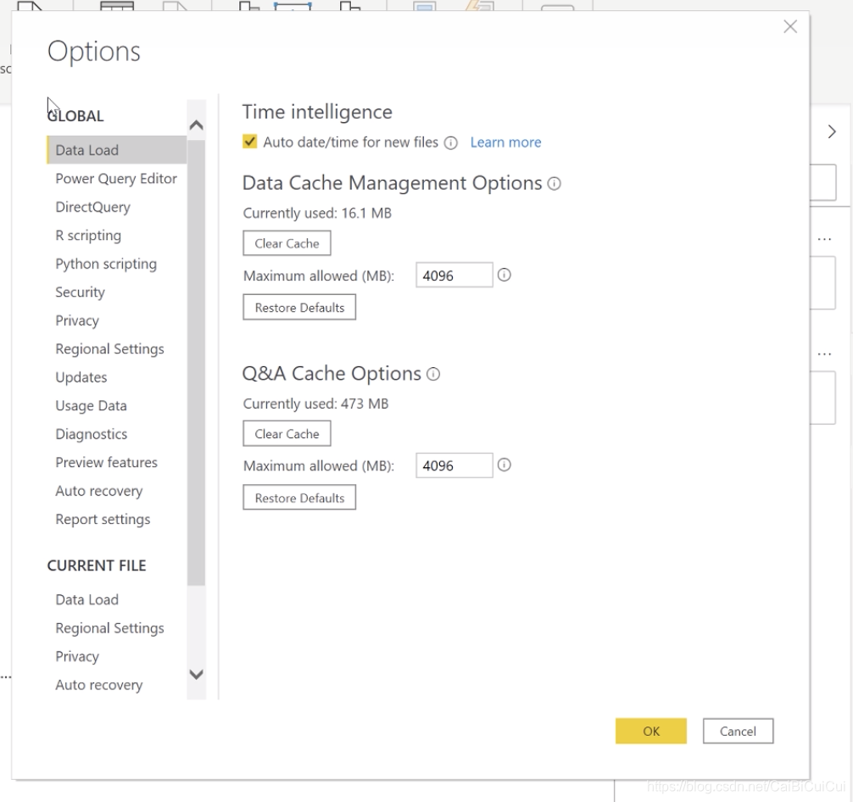Click info icon beside Data Cache maximum allowed field

(505, 276)
